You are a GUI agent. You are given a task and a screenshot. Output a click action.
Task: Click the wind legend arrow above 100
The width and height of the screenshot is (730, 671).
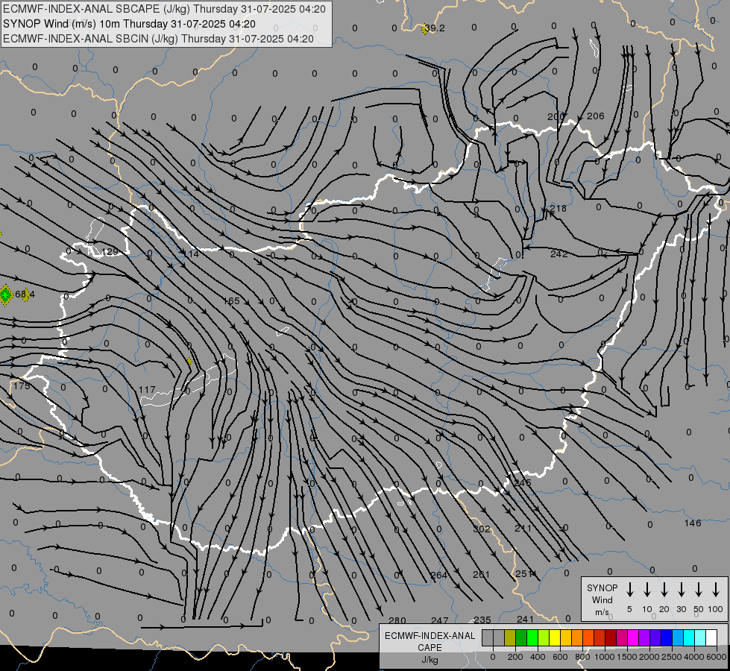[x=716, y=589]
